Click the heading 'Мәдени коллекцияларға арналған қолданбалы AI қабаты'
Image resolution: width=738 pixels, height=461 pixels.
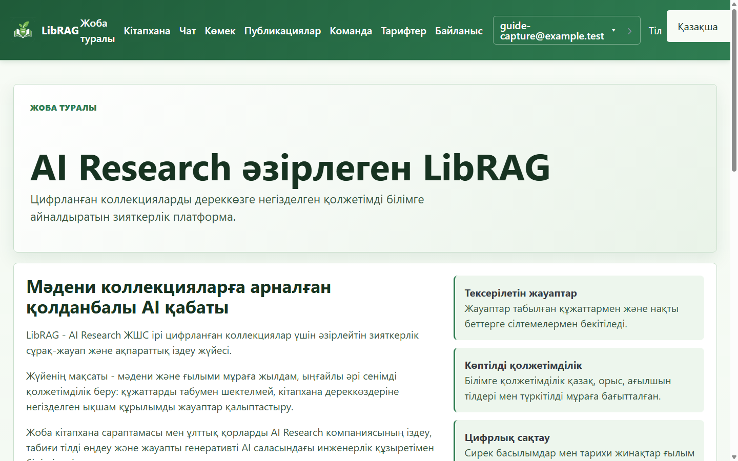(179, 297)
